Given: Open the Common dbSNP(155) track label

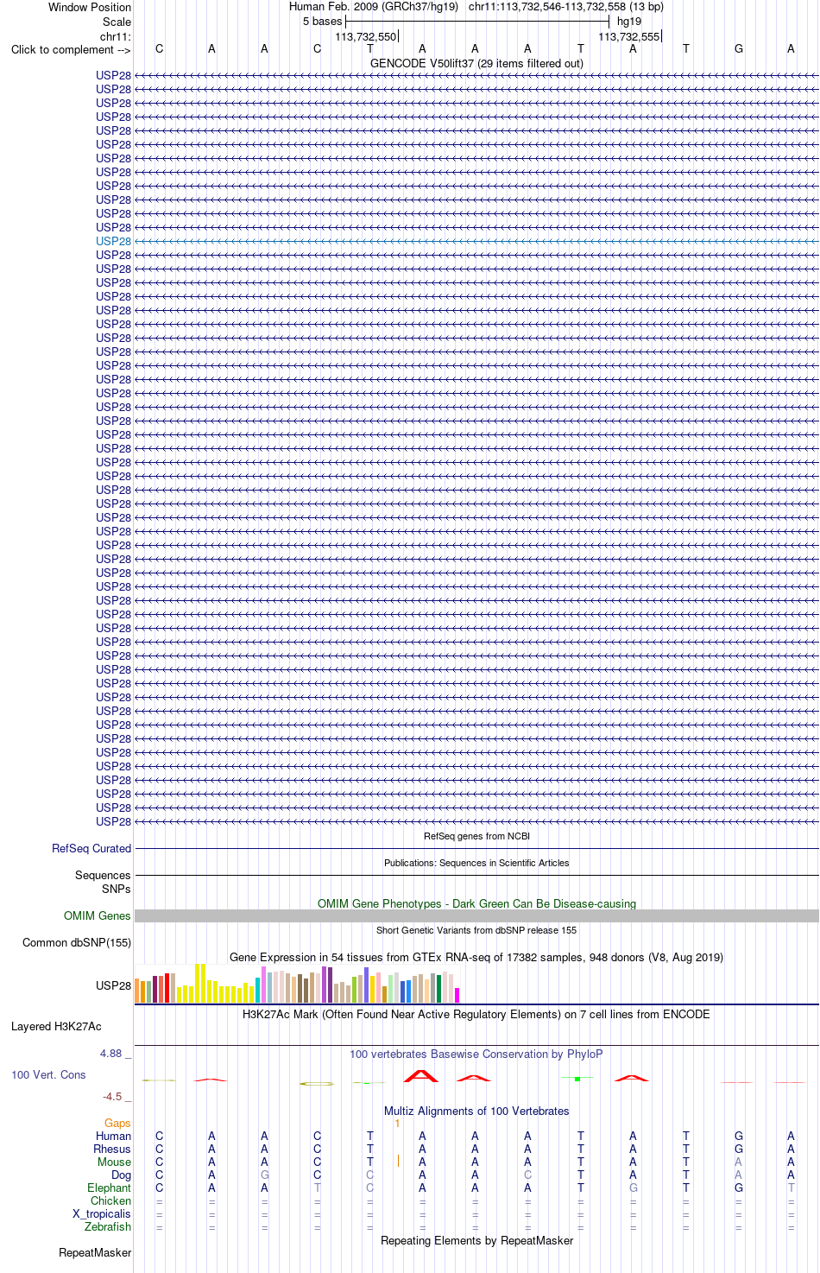Looking at the screenshot, I should click(x=77, y=942).
